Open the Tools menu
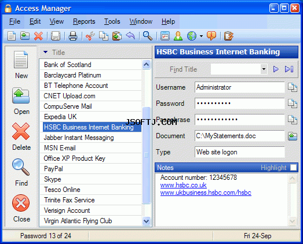The height and width of the screenshot is (244, 303). pos(112,21)
